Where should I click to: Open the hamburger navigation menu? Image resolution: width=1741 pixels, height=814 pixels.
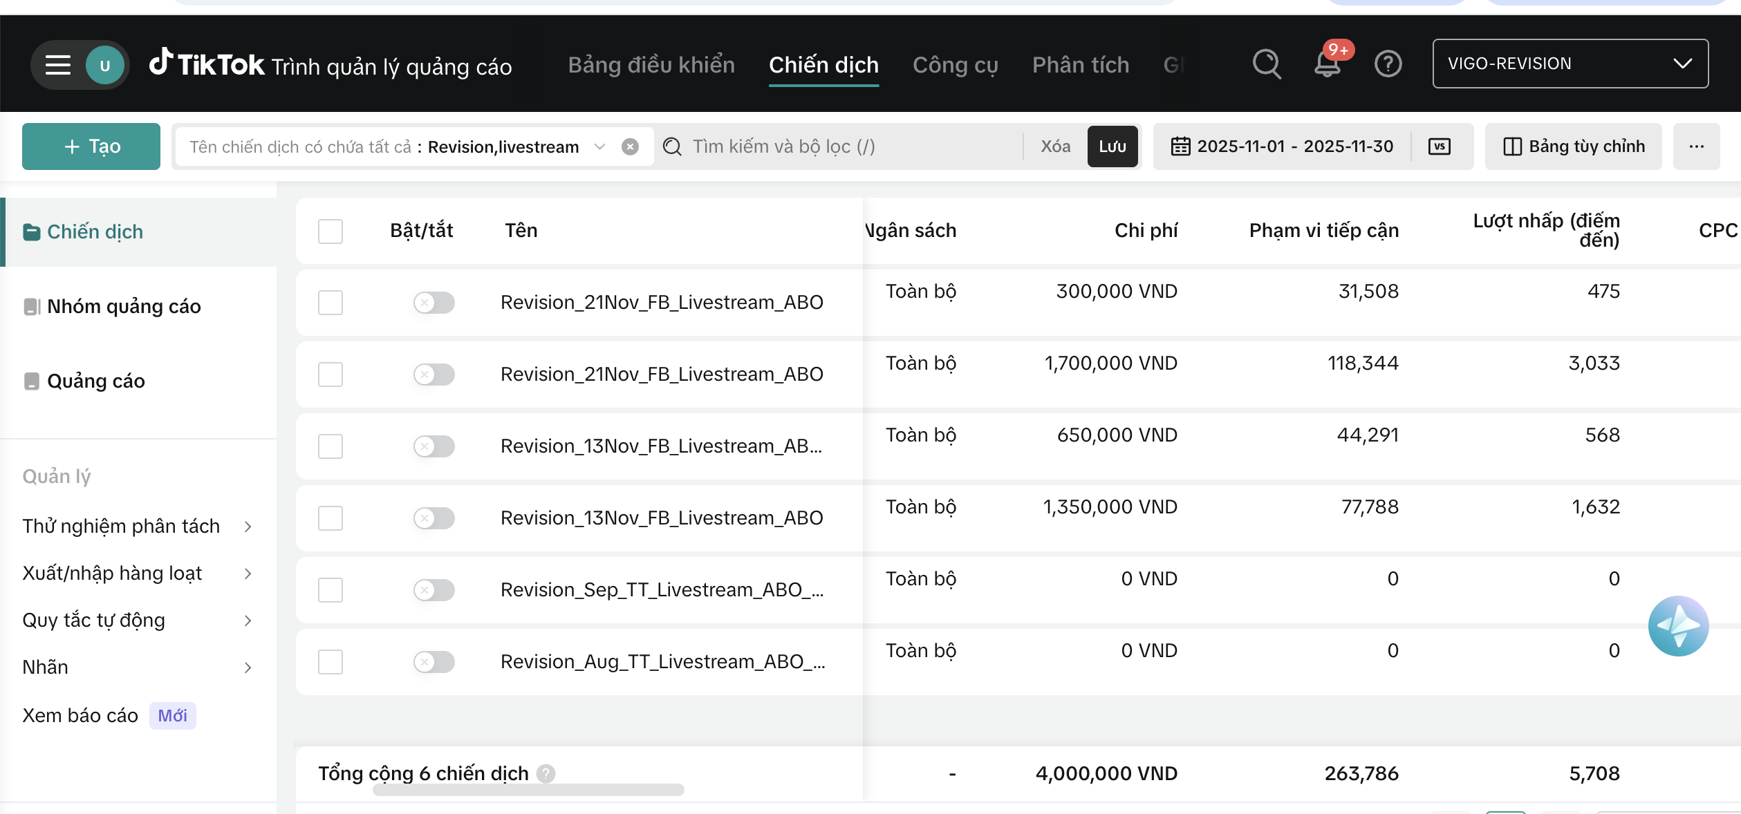[58, 65]
